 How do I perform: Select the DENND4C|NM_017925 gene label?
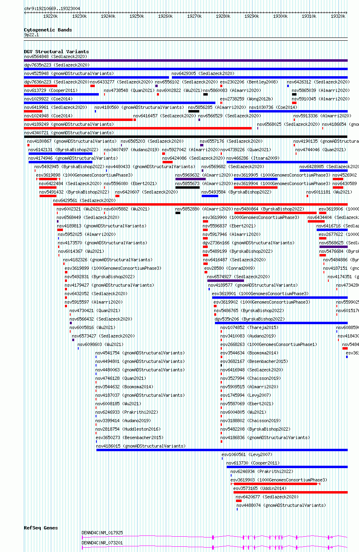click(x=102, y=533)
